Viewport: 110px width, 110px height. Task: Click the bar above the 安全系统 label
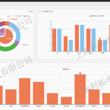pyautogui.click(x=66, y=101)
